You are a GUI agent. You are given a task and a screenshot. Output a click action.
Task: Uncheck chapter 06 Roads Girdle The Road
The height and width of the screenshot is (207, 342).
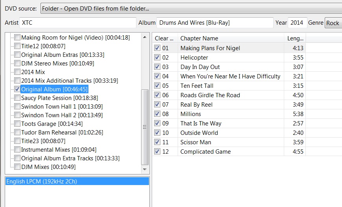point(157,95)
